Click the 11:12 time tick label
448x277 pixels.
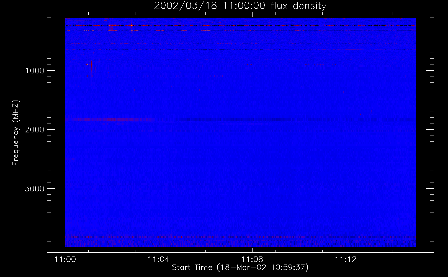(346, 260)
